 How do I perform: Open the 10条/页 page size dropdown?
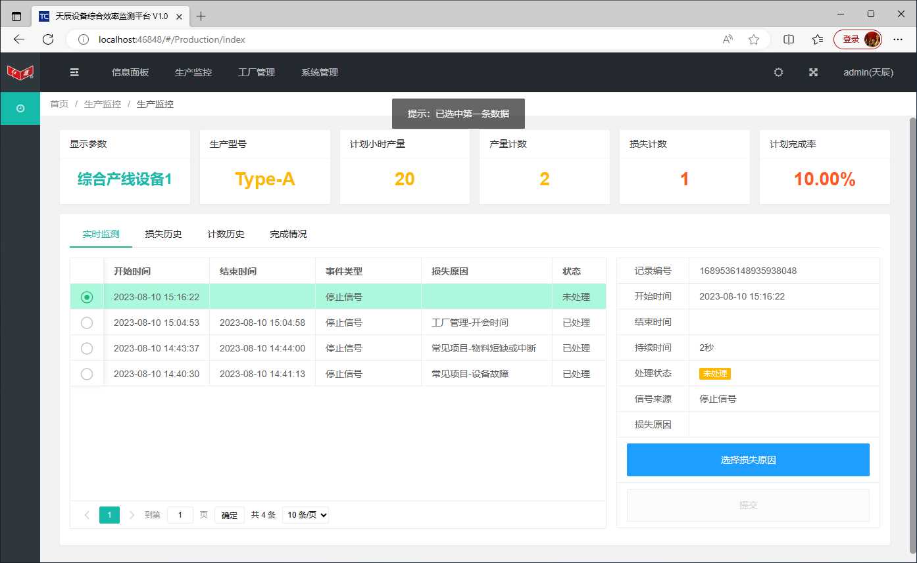tap(306, 515)
